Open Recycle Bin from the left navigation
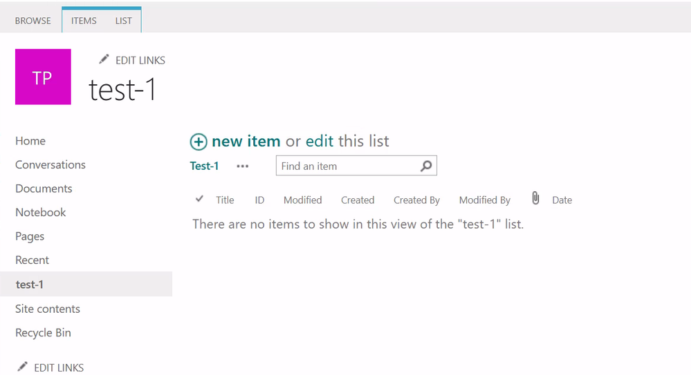The image size is (691, 375). tap(43, 333)
